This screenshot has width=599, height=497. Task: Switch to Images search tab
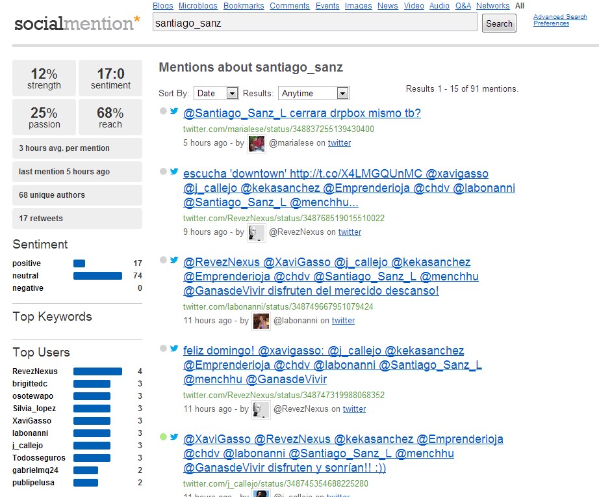(359, 6)
